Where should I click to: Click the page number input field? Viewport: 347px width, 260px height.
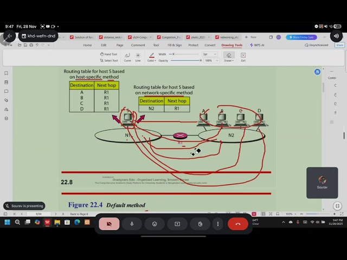click(38, 214)
